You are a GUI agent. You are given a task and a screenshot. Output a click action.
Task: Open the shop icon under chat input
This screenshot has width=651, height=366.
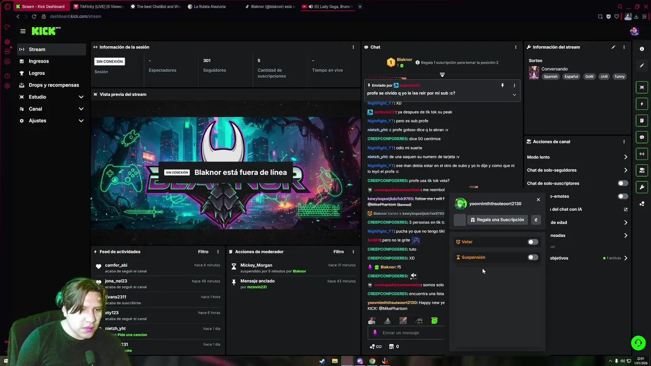tap(391, 347)
